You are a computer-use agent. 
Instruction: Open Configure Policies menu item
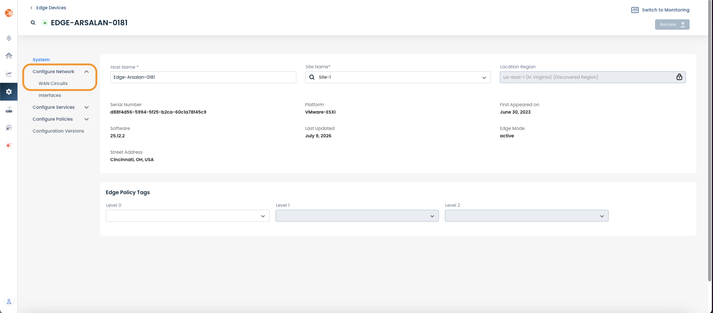click(53, 119)
